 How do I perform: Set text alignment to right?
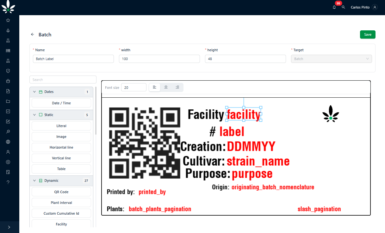tap(177, 87)
